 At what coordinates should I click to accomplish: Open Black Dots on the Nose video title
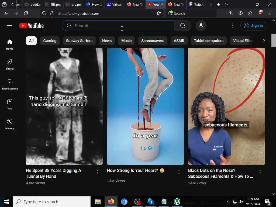[220, 173]
